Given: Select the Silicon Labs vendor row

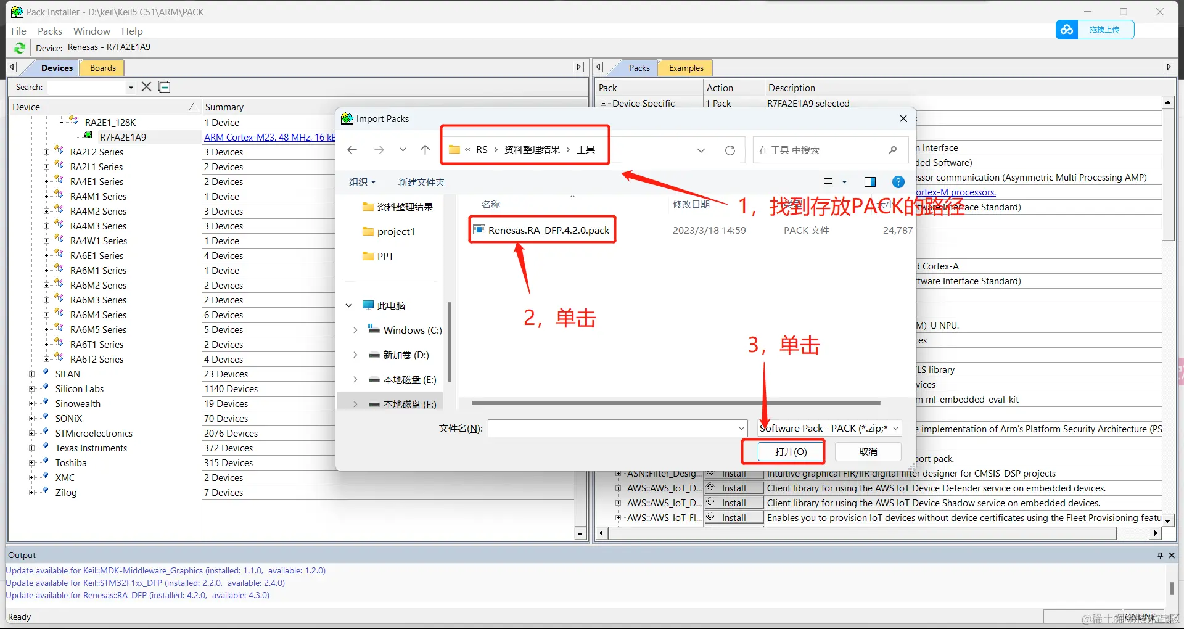Looking at the screenshot, I should point(80,388).
